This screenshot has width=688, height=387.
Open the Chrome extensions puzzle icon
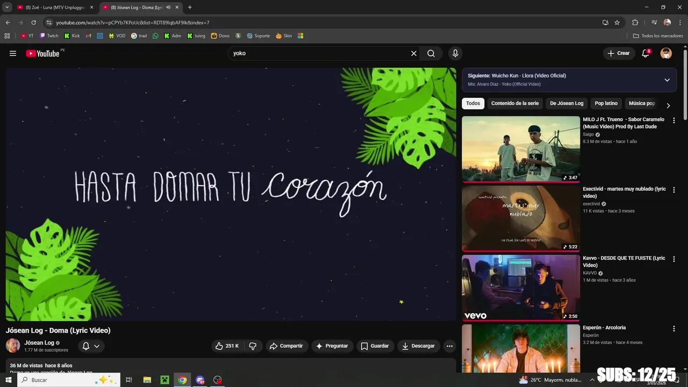635,23
